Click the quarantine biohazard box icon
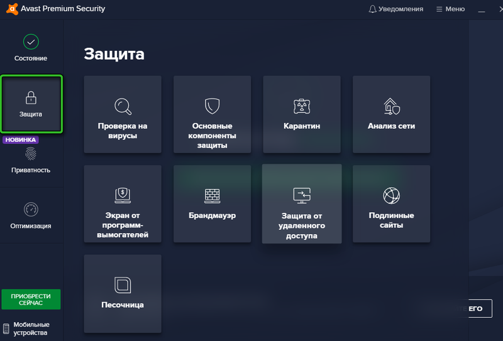This screenshot has width=503, height=341. point(302,106)
